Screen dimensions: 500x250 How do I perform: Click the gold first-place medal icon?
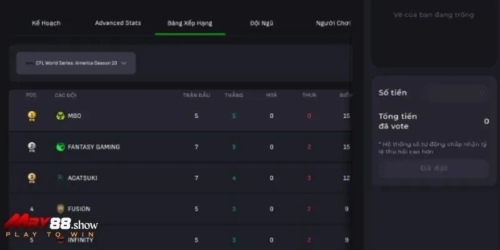pos(31,116)
